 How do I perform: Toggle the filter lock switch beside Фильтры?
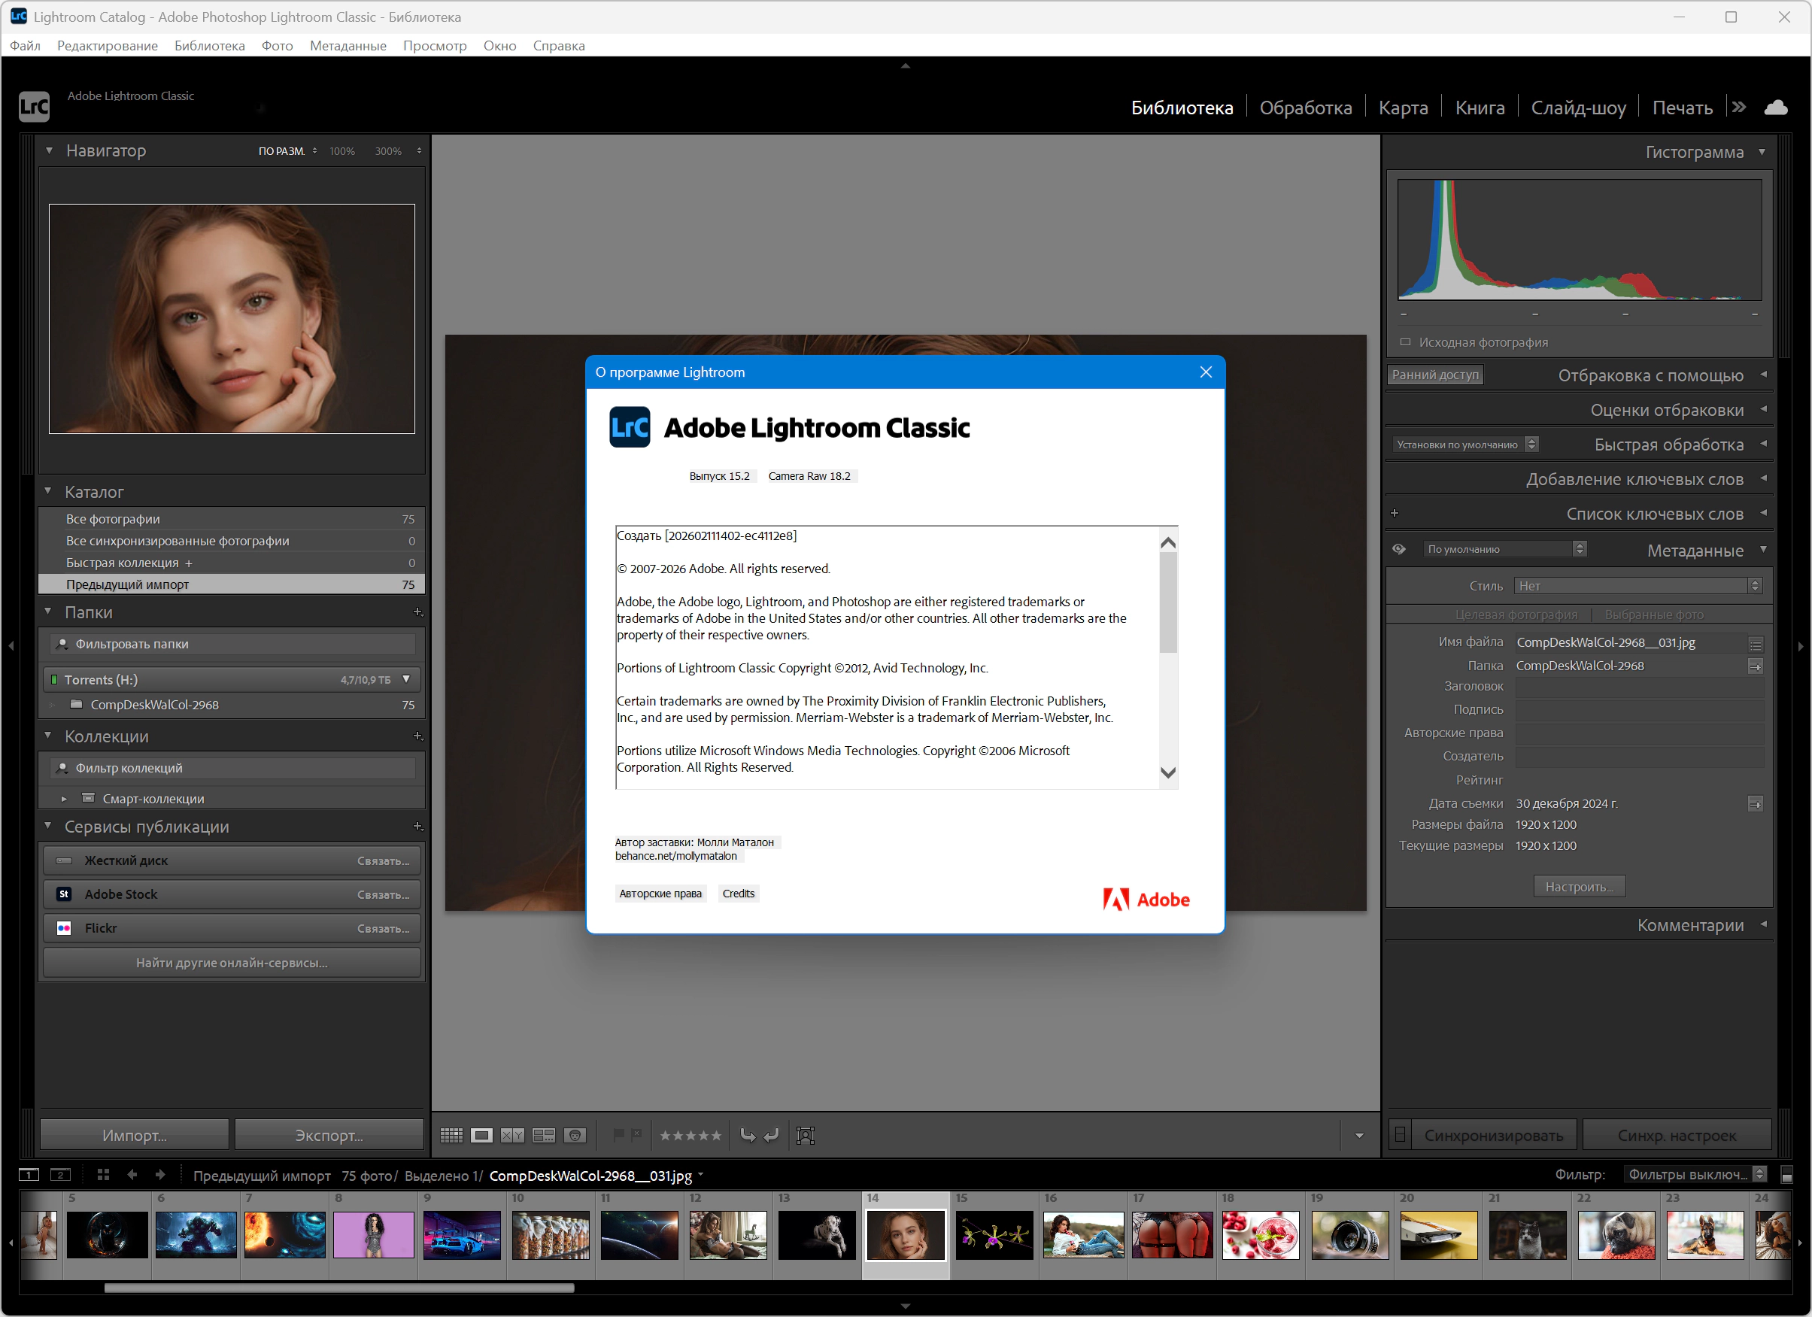tap(1786, 1175)
